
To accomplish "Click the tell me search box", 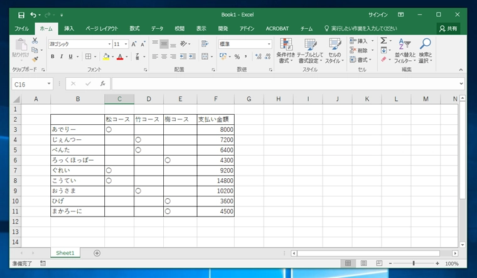I will tap(361, 29).
